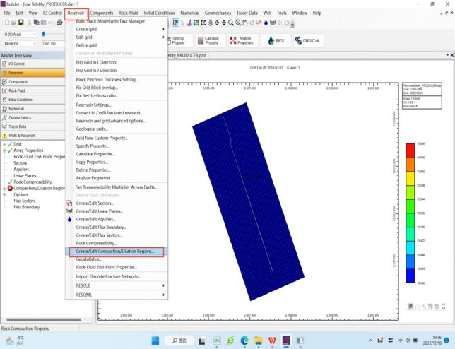The height and width of the screenshot is (349, 455).
Task: Expand the Array Properties tree node
Action: pos(4,150)
